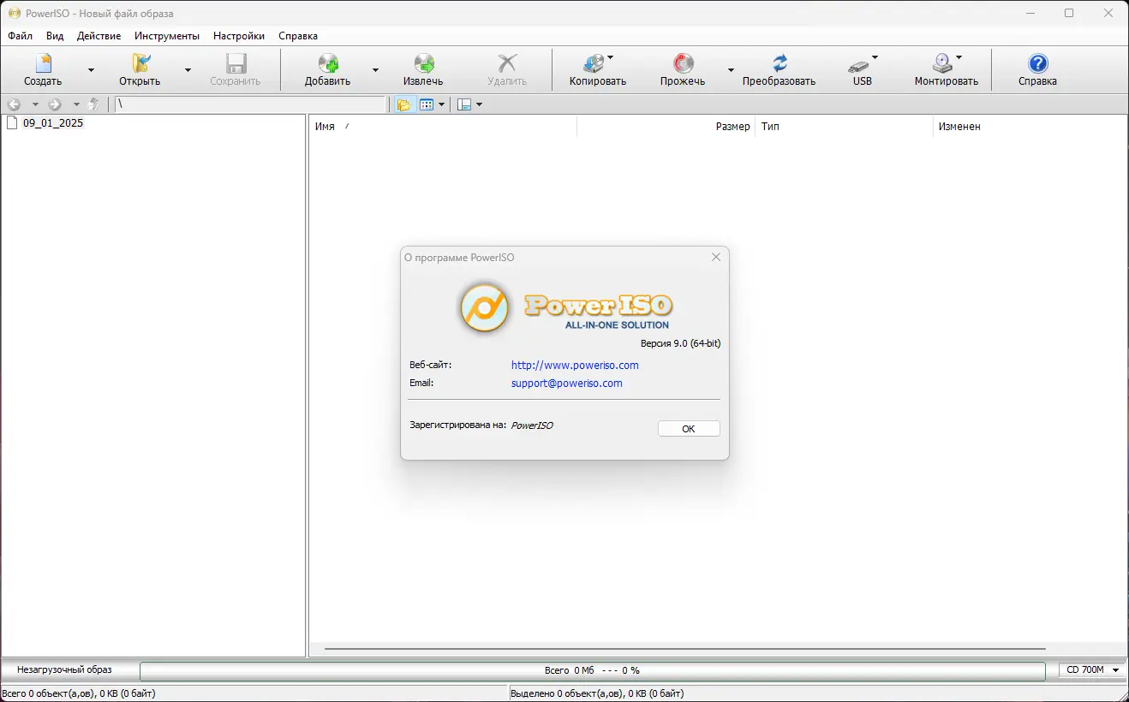
Task: Open the Вид menu
Action: tap(55, 36)
